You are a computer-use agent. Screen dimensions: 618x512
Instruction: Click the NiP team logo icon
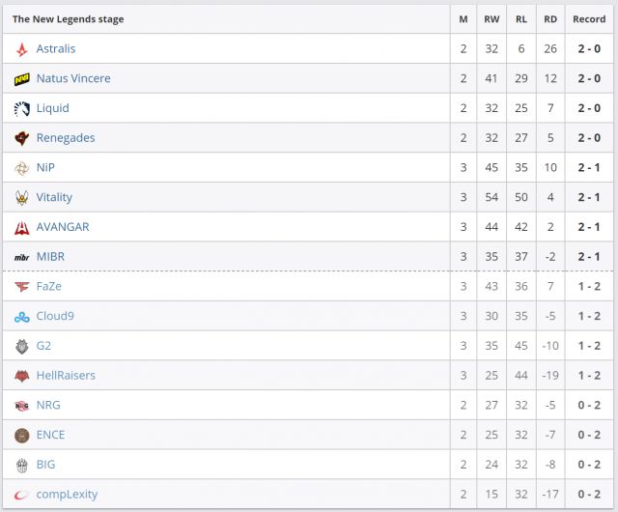(22, 168)
